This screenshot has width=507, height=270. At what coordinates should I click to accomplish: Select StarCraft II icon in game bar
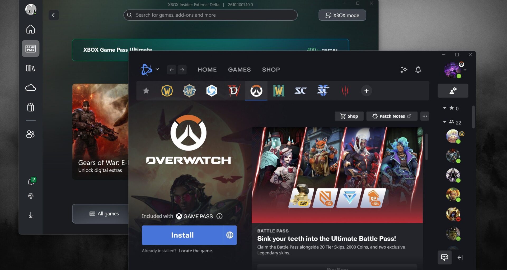[323, 91]
